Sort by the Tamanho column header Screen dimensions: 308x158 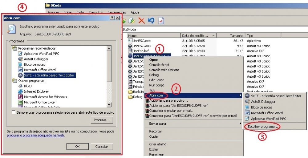point(231,36)
